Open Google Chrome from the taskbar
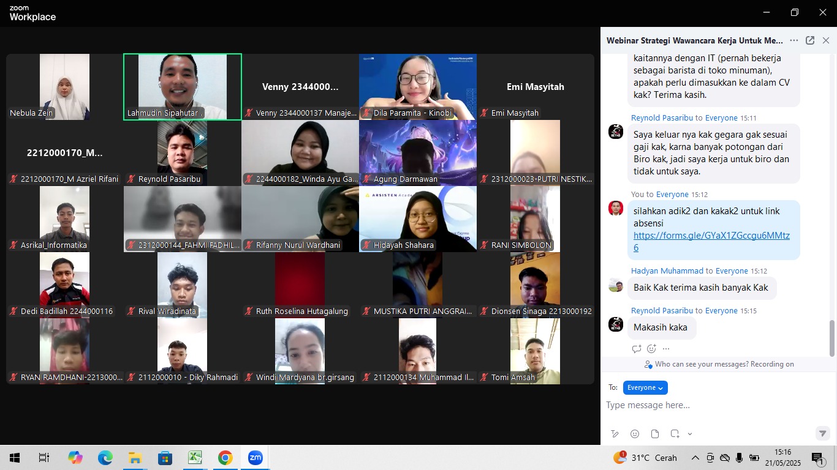Screen dimensions: 837x470 pyautogui.click(x=225, y=458)
